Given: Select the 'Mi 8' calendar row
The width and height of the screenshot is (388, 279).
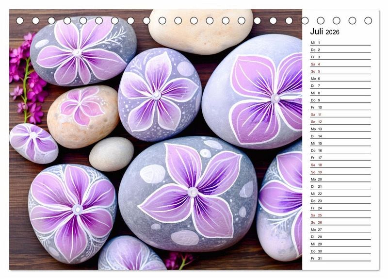Looking at the screenshot, I should point(340,93).
